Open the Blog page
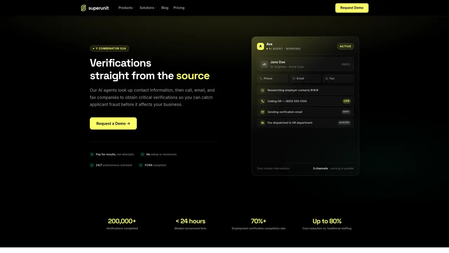449x253 pixels. pos(165,8)
